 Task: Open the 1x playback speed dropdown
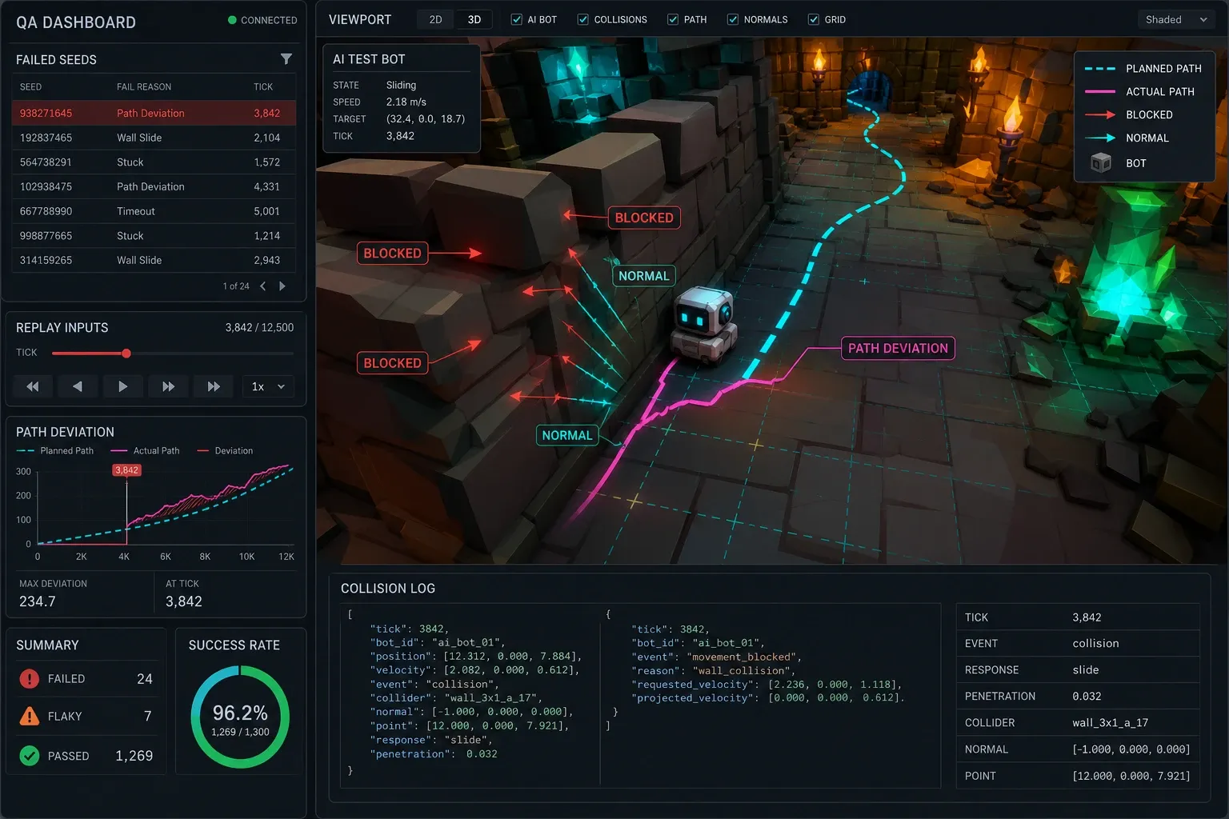coord(268,386)
